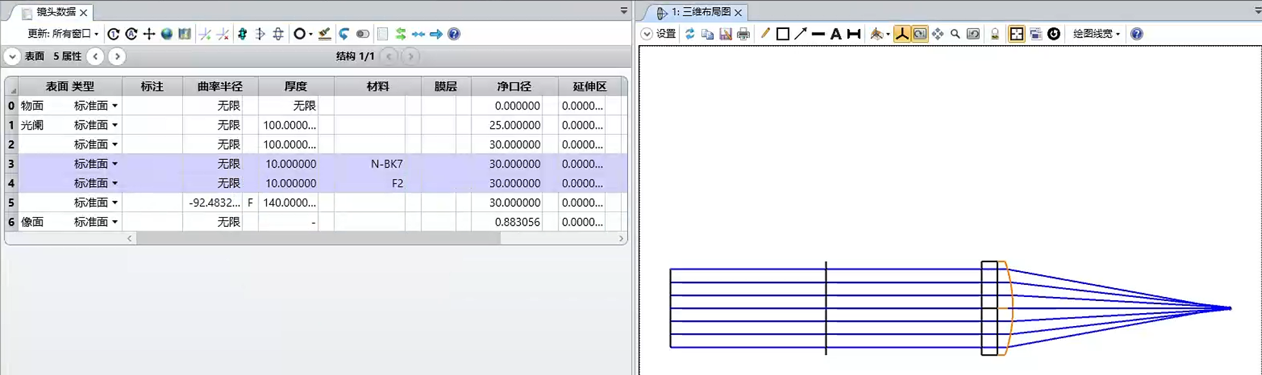The height and width of the screenshot is (375, 1262).
Task: Select the F2 material cell
Action: coord(370,183)
